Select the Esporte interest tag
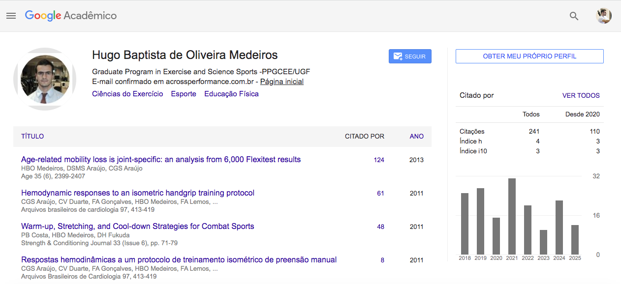 point(184,94)
